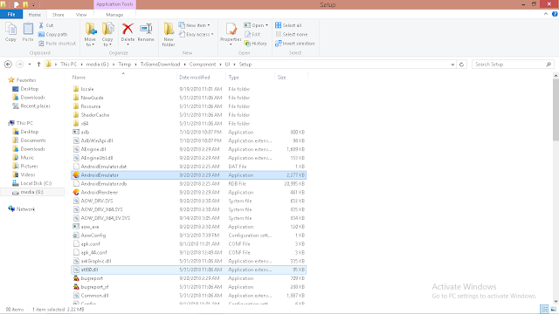This screenshot has height=314, width=559.
Task: Create a New folder from ribbon
Action: (x=169, y=34)
